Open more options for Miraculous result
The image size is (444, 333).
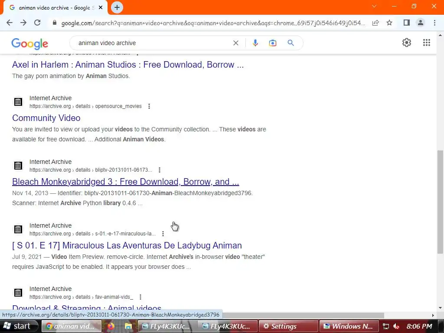tap(163, 234)
